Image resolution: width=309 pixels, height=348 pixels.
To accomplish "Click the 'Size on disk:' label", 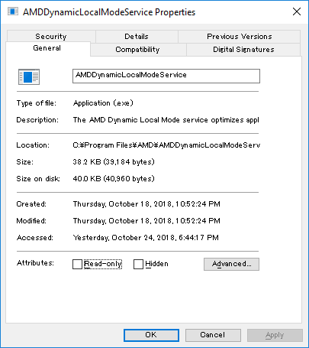I will tap(38, 179).
